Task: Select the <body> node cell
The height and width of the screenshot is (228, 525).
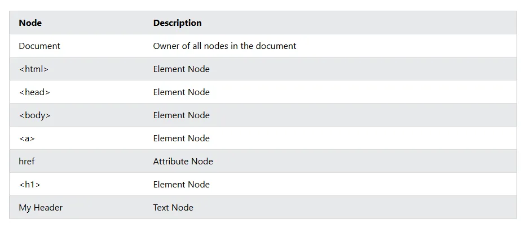Action: pos(34,115)
